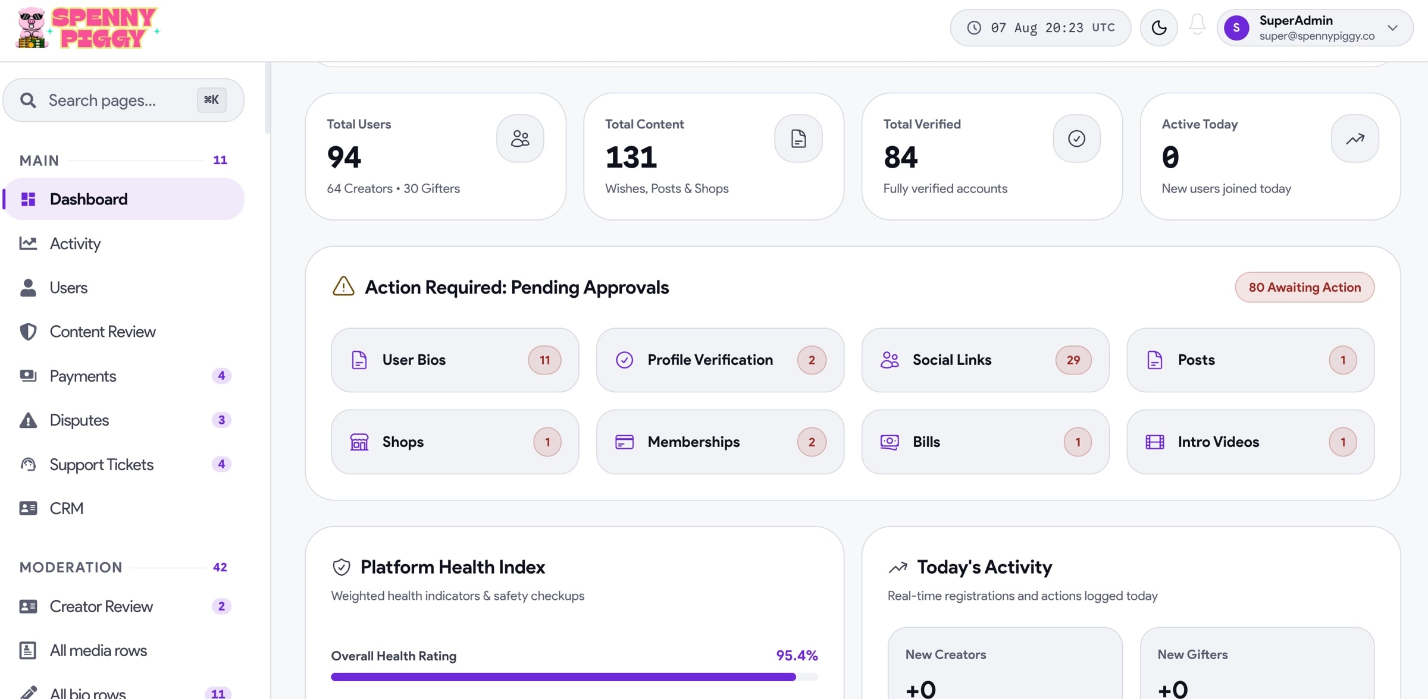Click the clock icon beside the date
This screenshot has width=1428, height=699.
coord(974,27)
